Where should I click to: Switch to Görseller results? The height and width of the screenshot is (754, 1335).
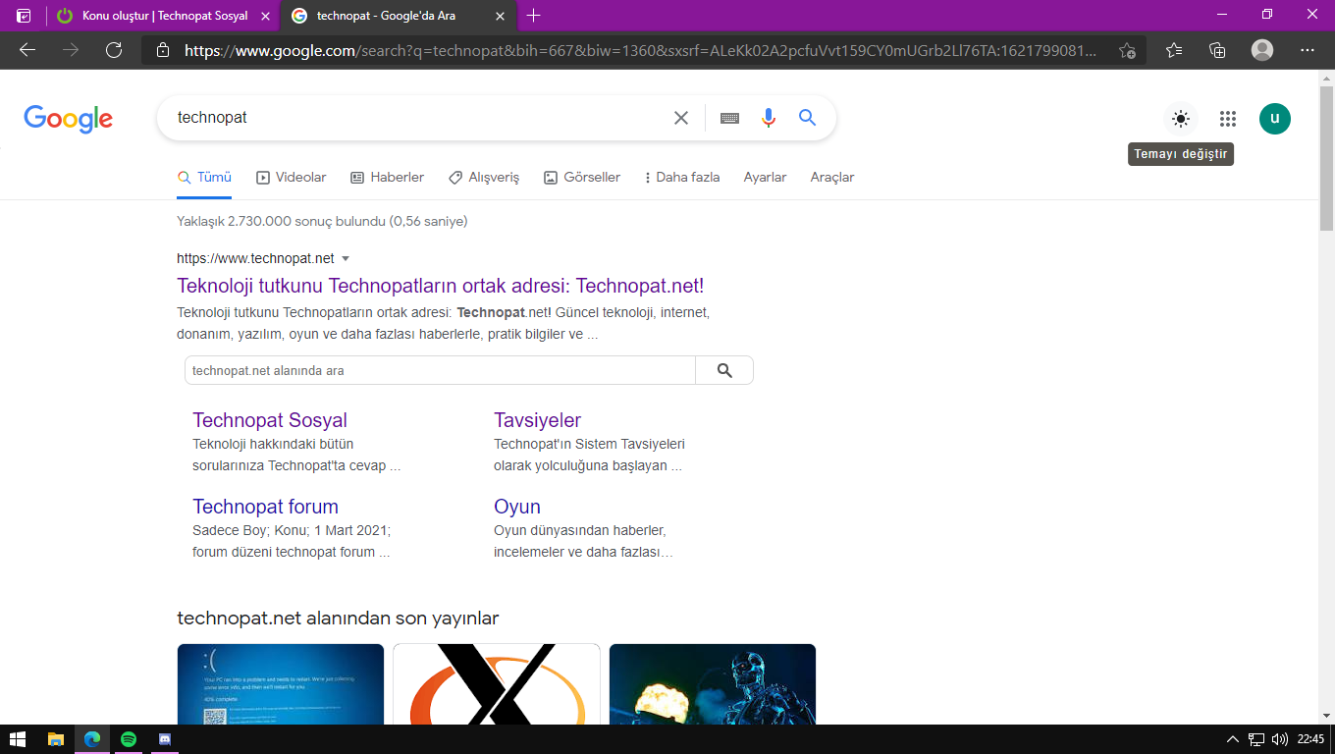click(581, 178)
